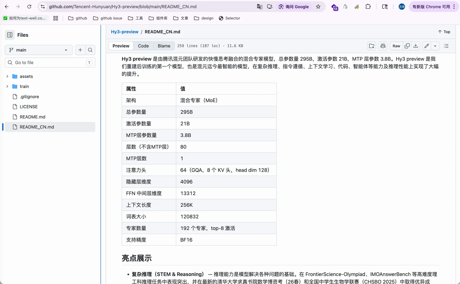Open the Chrome extensions puzzle icon
The height and width of the screenshot is (284, 460).
pos(368,7)
